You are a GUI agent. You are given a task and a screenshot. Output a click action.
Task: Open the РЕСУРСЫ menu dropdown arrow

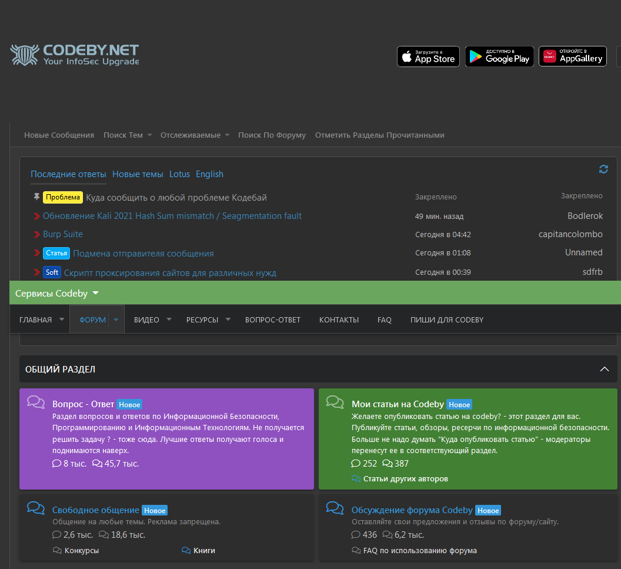point(228,319)
